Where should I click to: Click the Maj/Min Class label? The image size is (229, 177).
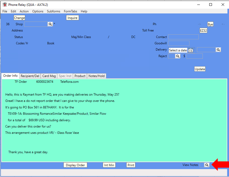pos(81,37)
